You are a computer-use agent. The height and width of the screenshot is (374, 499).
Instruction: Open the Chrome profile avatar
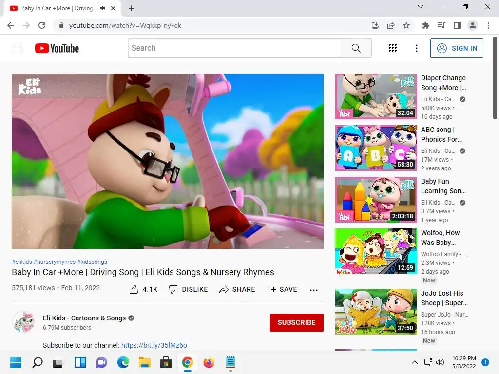(x=473, y=25)
